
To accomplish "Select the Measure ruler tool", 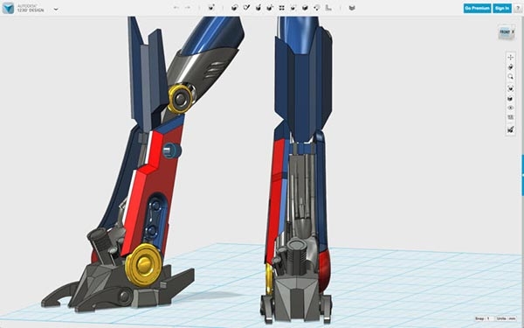I will click(x=328, y=8).
